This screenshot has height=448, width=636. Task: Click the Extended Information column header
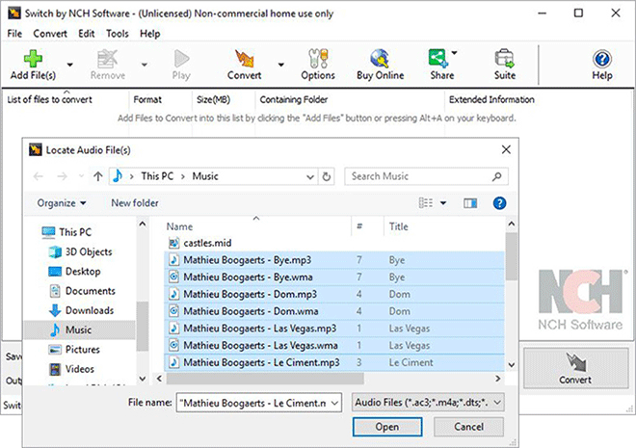click(491, 100)
